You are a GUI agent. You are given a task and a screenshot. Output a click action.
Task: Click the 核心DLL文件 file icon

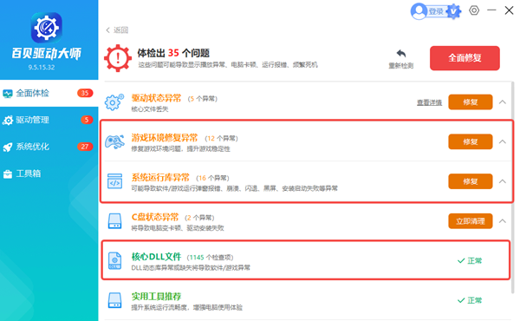point(114,261)
